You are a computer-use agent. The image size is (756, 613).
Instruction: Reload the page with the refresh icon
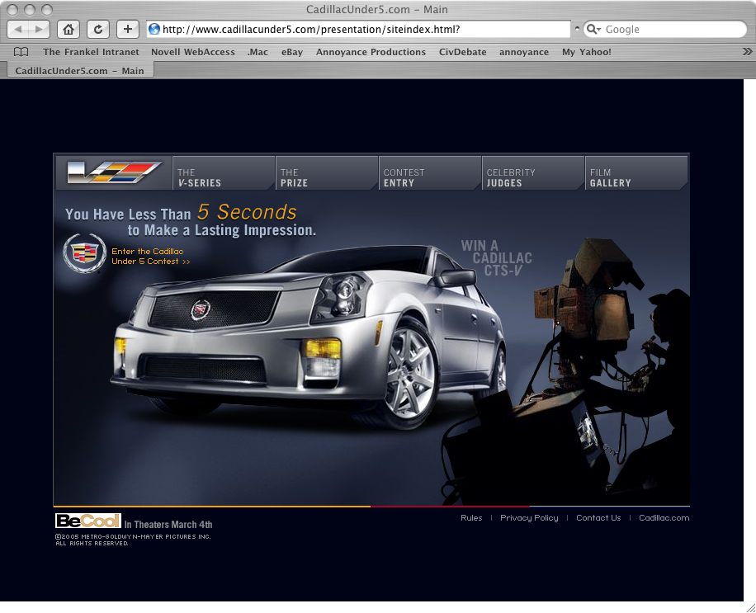pyautogui.click(x=98, y=30)
